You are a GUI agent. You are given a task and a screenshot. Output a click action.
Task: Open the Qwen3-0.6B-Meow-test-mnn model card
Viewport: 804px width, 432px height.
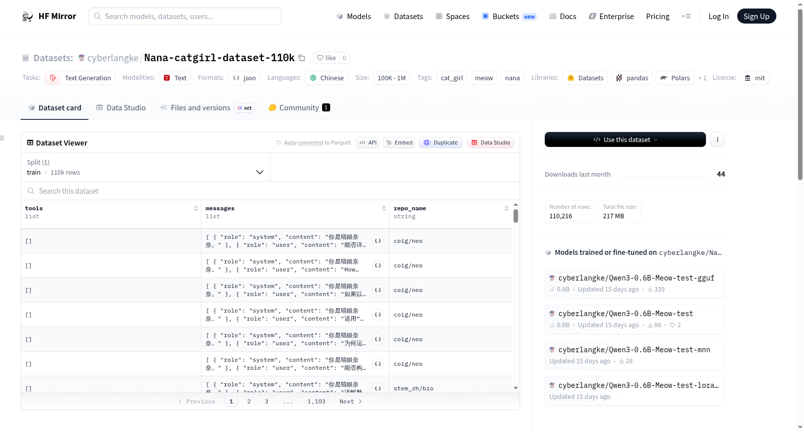point(635,355)
